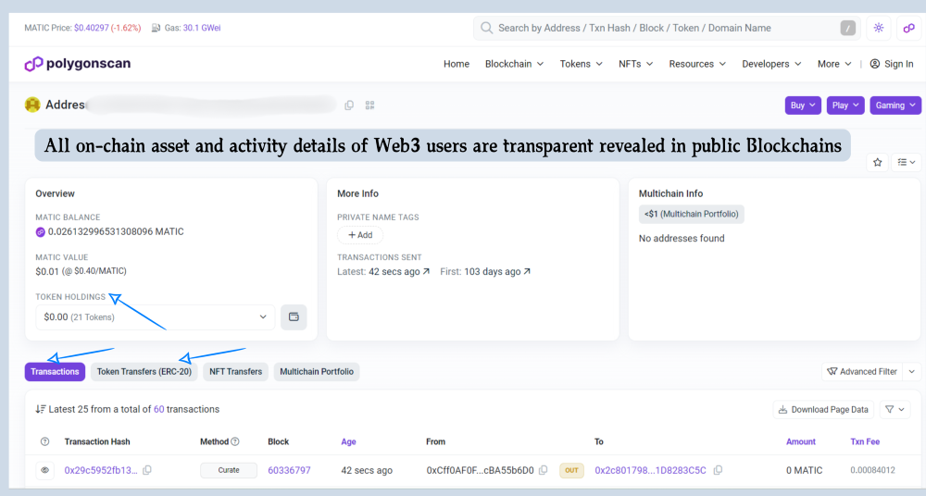
Task: Click the slash shortcut key in search box
Action: click(x=848, y=28)
